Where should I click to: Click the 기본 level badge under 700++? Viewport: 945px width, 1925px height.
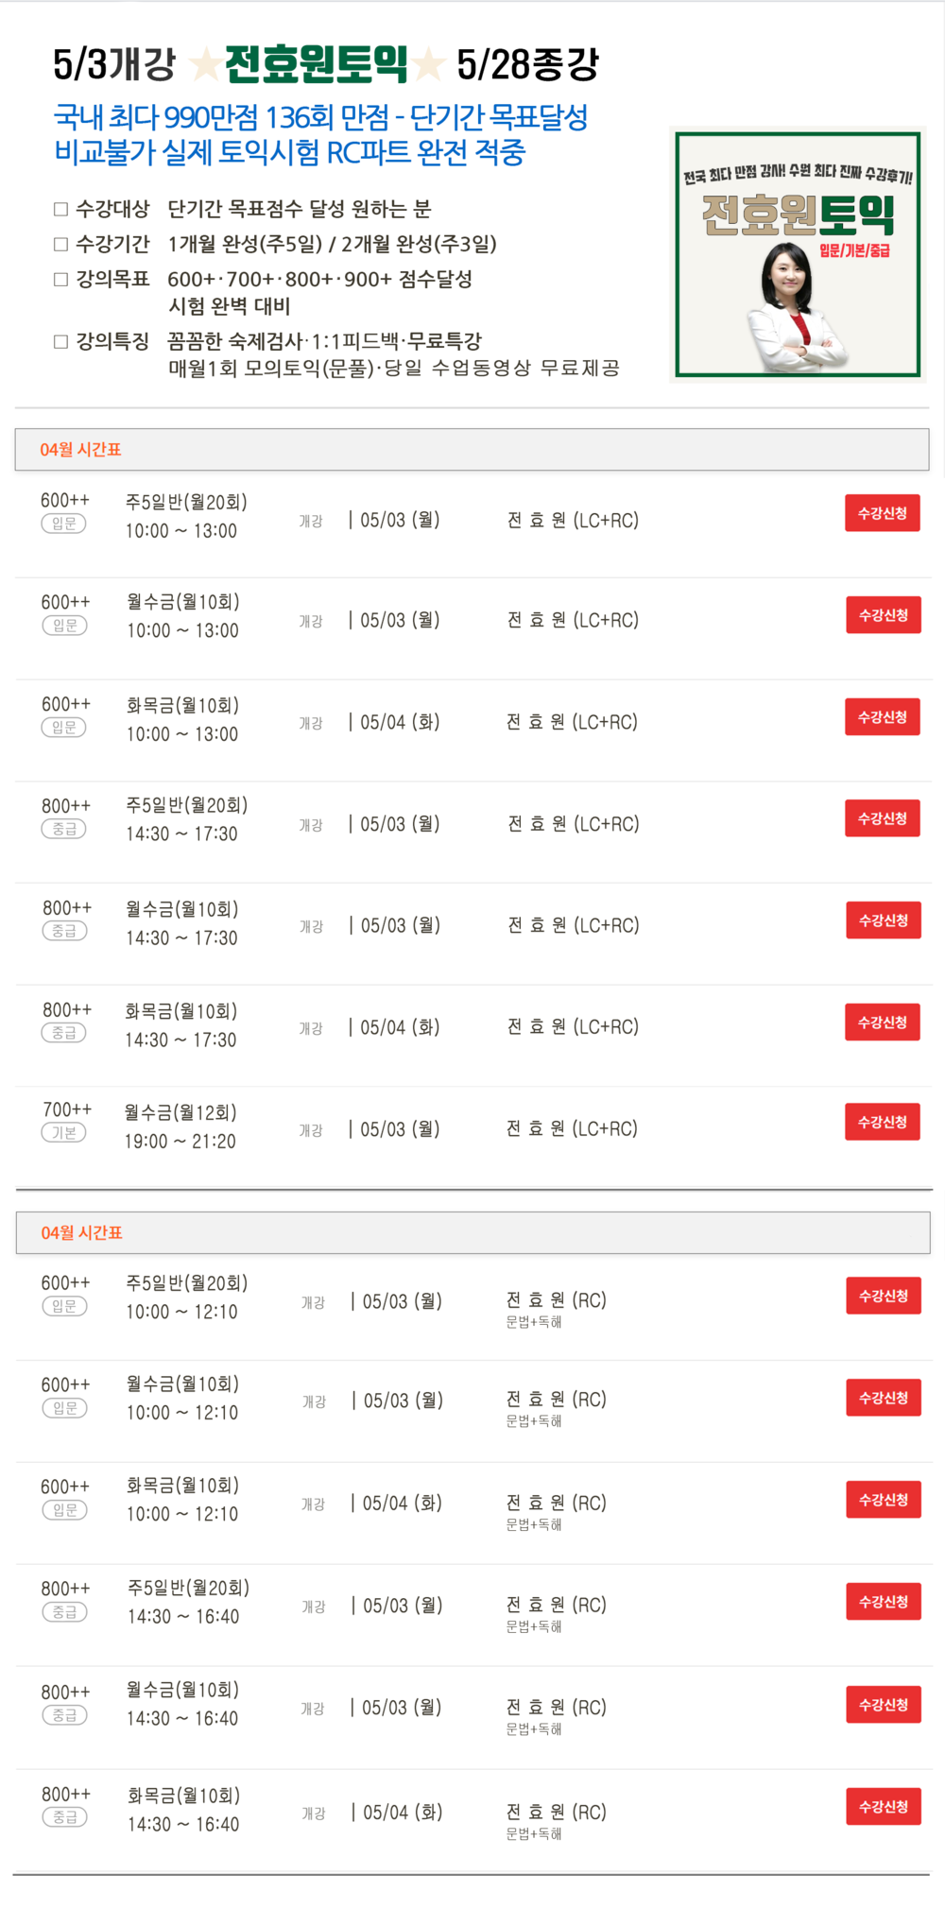point(63,1132)
